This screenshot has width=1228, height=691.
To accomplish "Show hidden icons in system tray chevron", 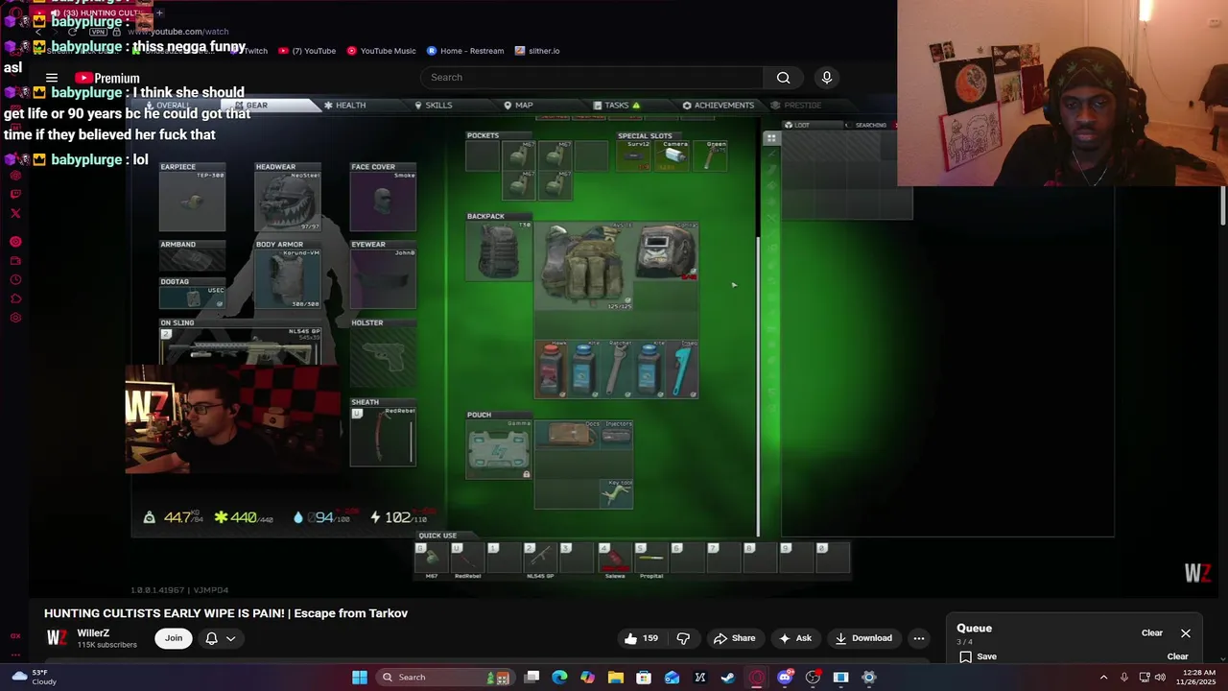I will (x=1103, y=678).
